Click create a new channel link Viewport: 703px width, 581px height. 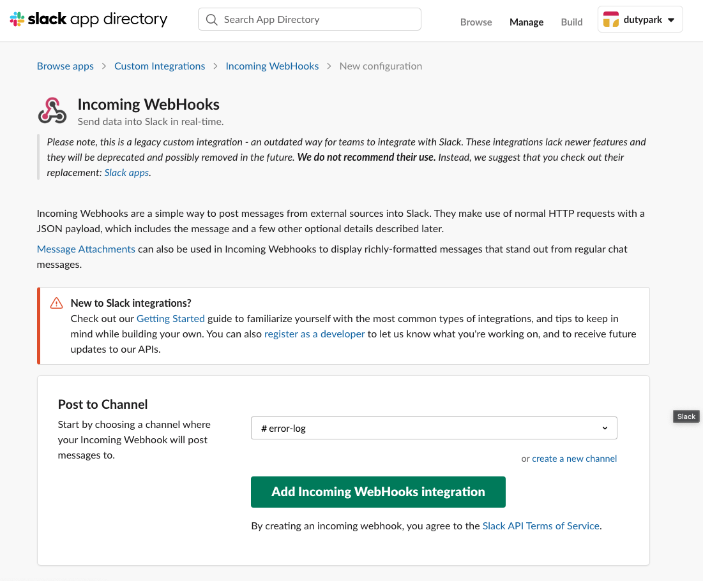tap(574, 459)
